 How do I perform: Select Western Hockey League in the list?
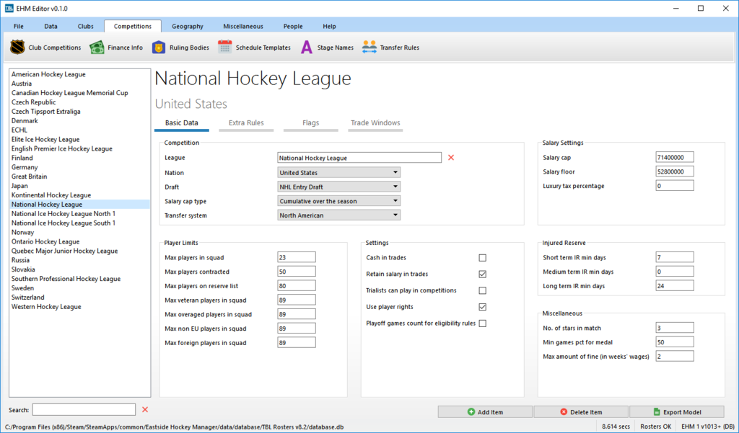79,306
